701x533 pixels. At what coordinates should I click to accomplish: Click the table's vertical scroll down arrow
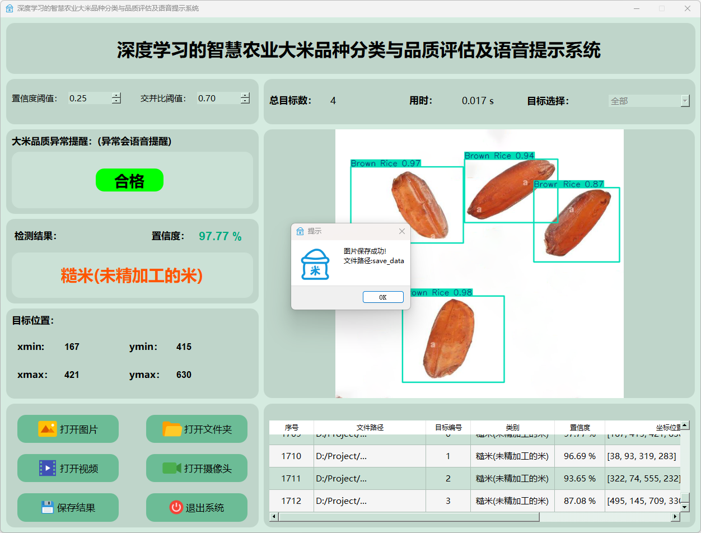tap(684, 506)
